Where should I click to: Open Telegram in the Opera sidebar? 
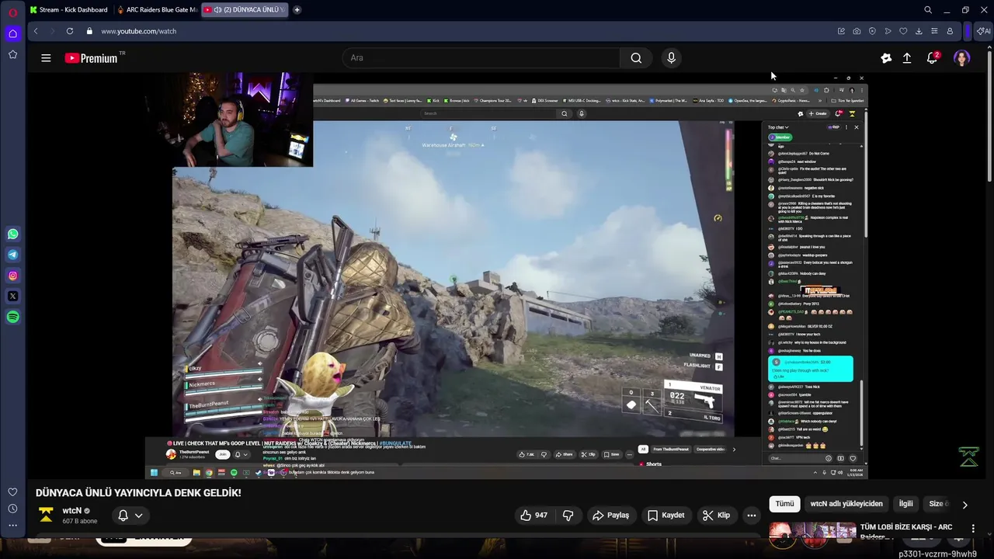[x=12, y=255]
